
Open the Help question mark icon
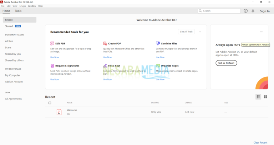click(245, 11)
